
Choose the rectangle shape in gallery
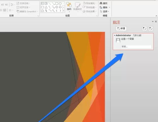coord(57,3)
